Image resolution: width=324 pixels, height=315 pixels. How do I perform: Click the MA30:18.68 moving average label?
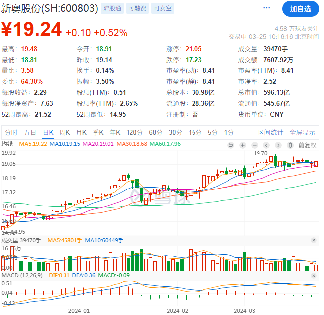pos(131,144)
